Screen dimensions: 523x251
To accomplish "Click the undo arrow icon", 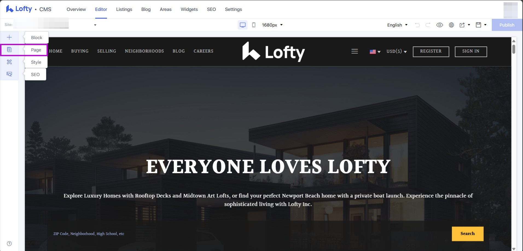I will coord(417,25).
